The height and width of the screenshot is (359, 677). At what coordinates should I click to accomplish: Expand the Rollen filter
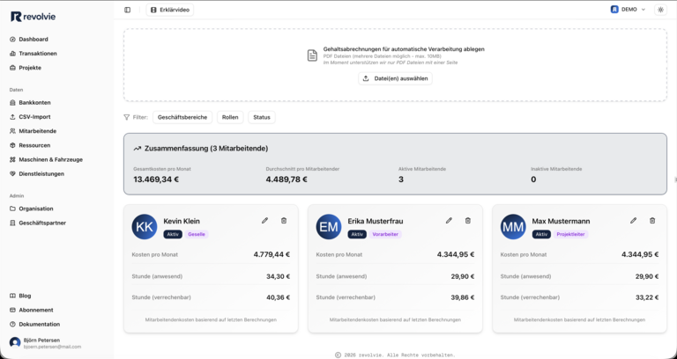(230, 117)
